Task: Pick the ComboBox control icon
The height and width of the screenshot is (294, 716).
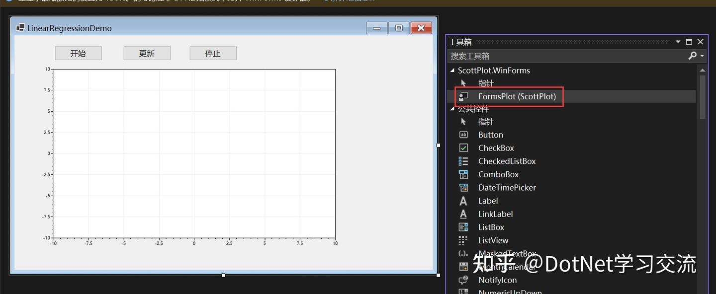Action: click(463, 174)
